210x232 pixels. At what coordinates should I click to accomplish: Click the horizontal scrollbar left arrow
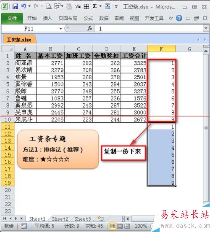tap(128, 219)
